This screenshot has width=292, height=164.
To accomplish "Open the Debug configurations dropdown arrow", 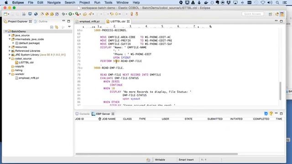I will (66, 14).
